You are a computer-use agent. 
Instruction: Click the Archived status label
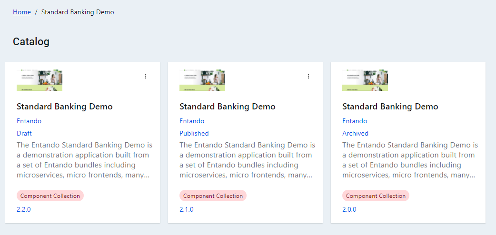[x=355, y=133]
